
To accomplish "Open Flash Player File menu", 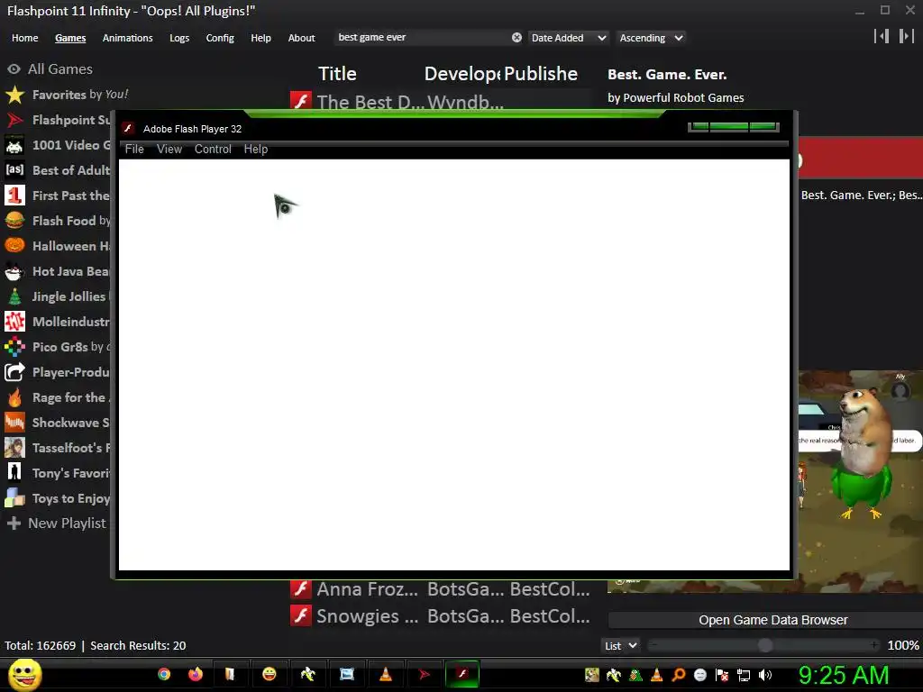I will click(x=134, y=150).
